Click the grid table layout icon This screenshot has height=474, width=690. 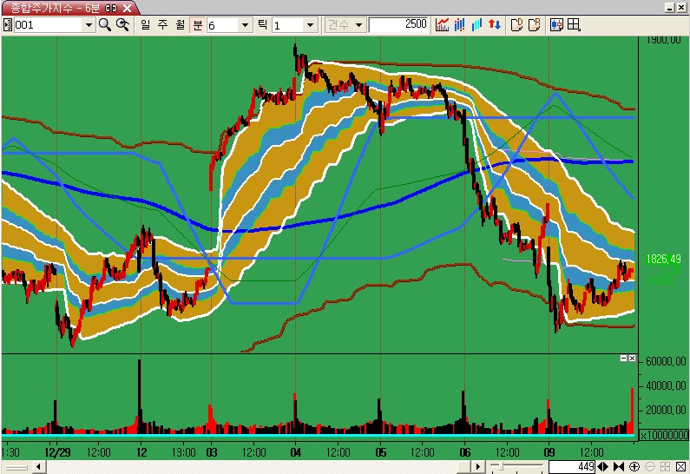(574, 24)
